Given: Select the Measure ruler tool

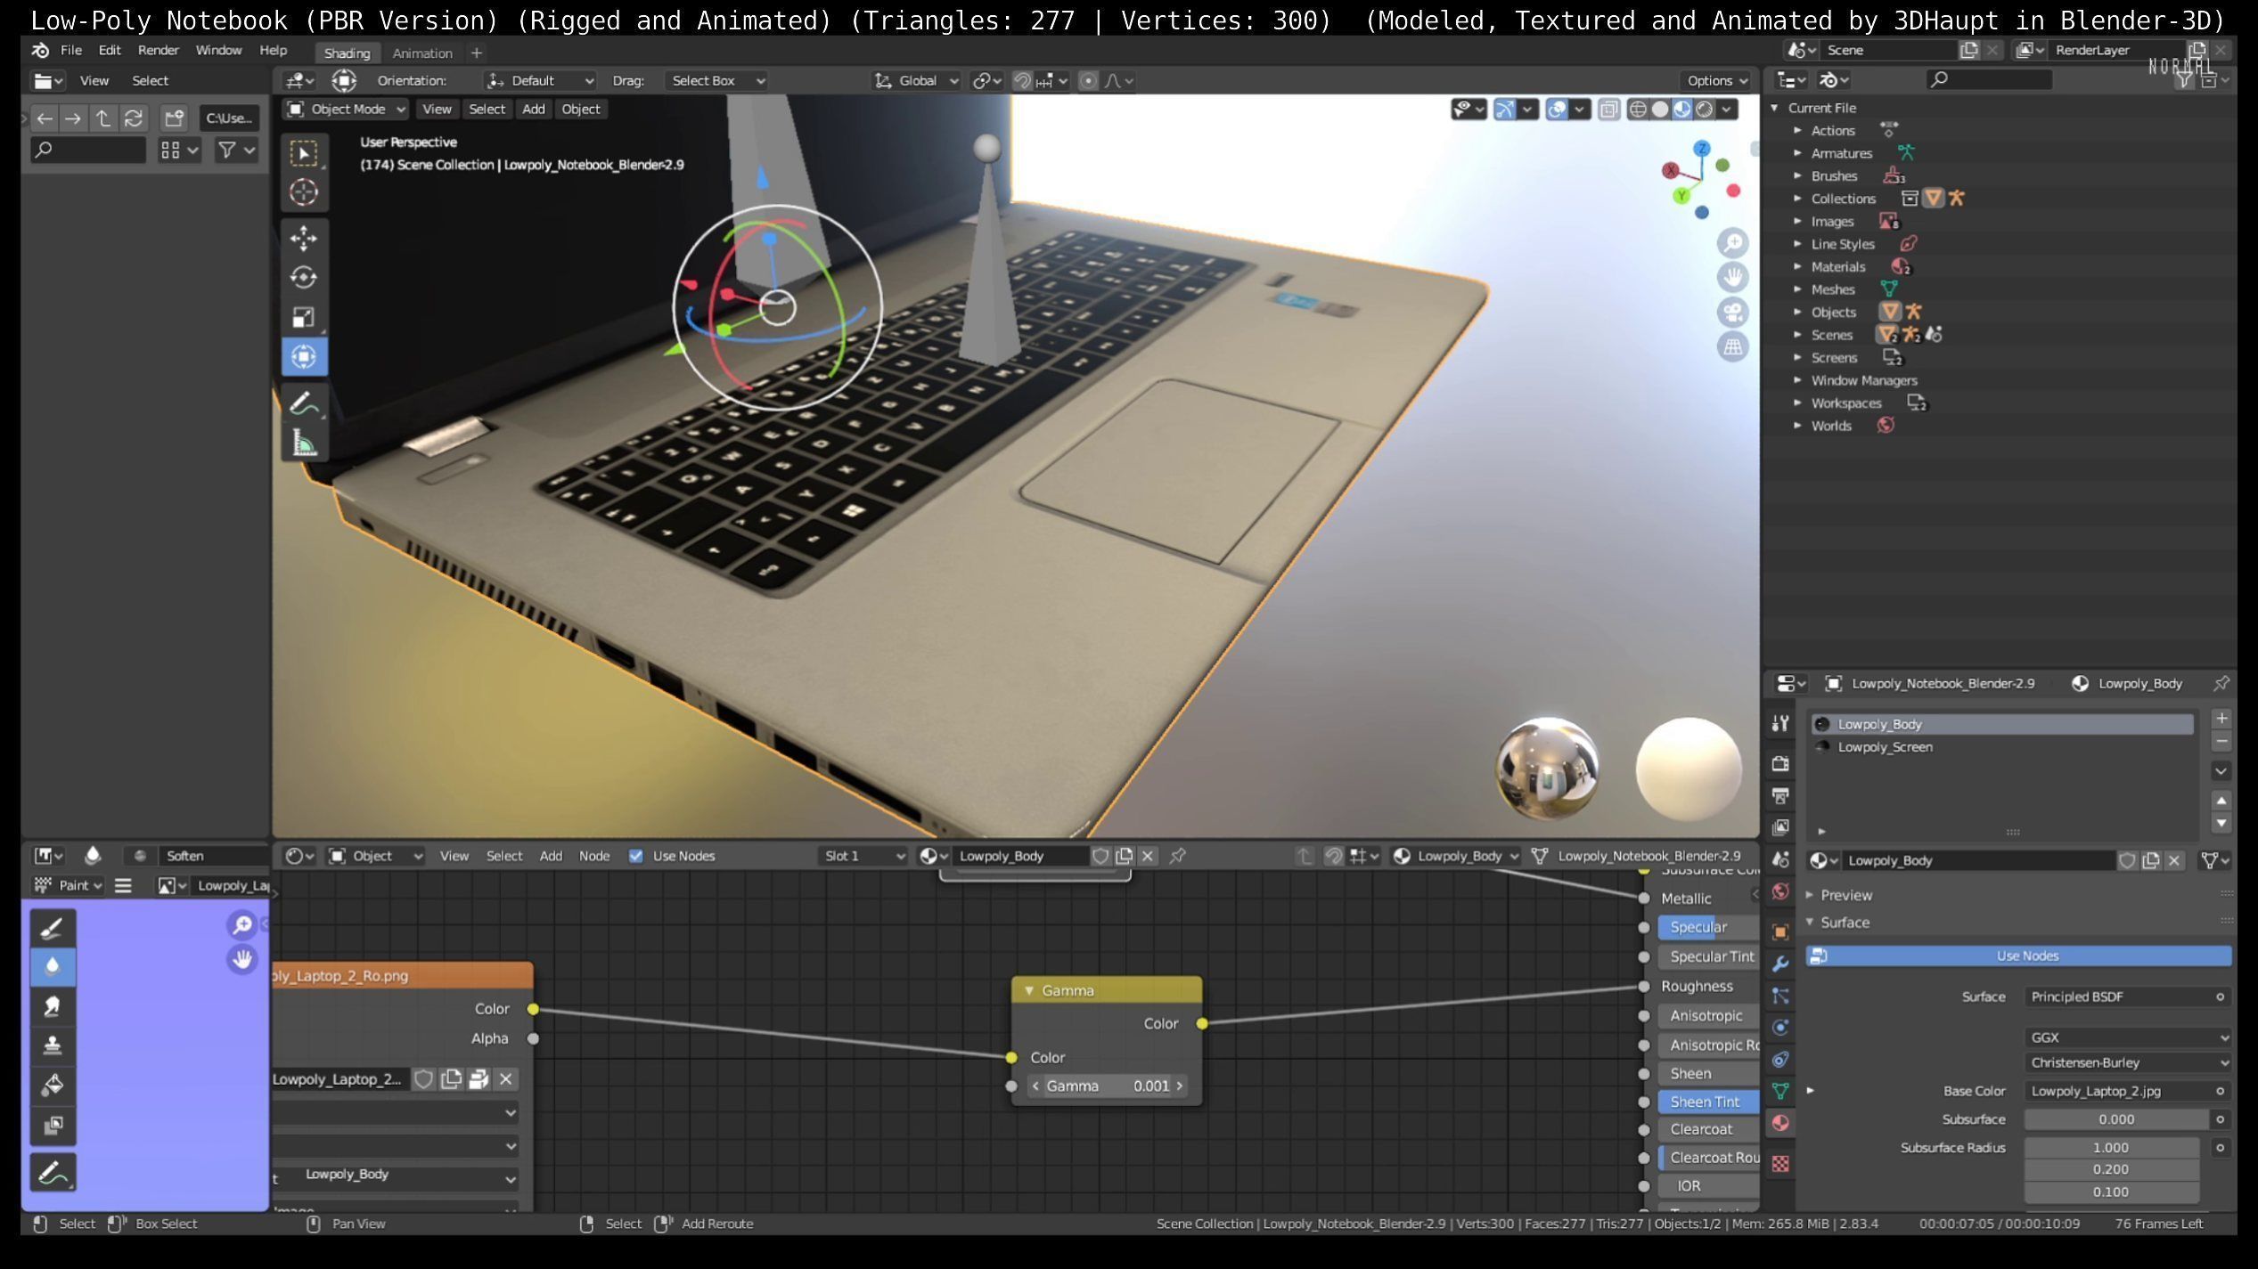Looking at the screenshot, I should (x=303, y=443).
